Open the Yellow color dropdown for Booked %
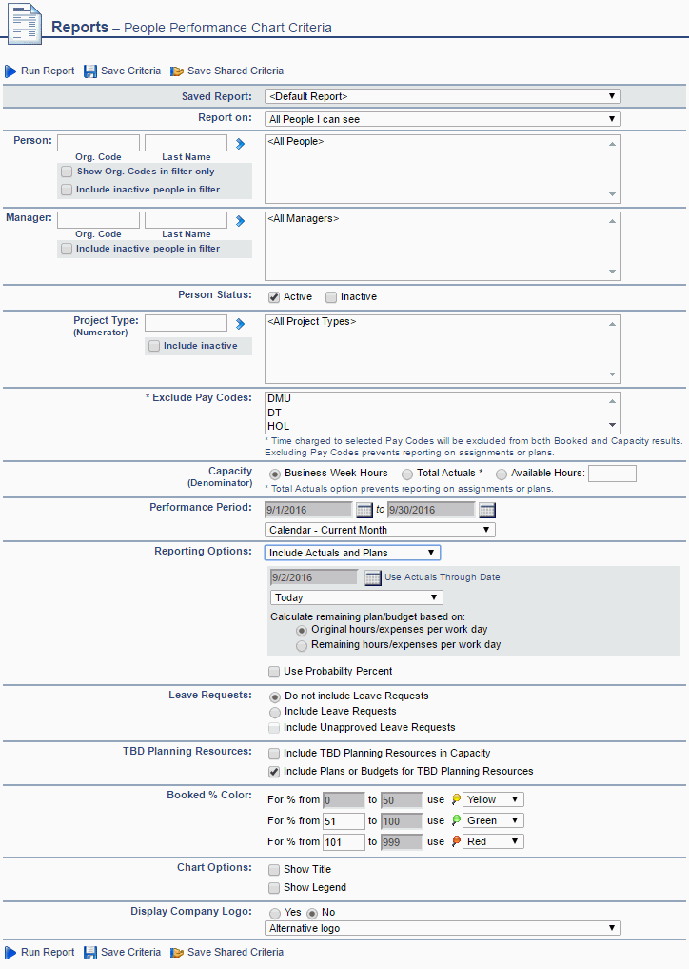 492,800
